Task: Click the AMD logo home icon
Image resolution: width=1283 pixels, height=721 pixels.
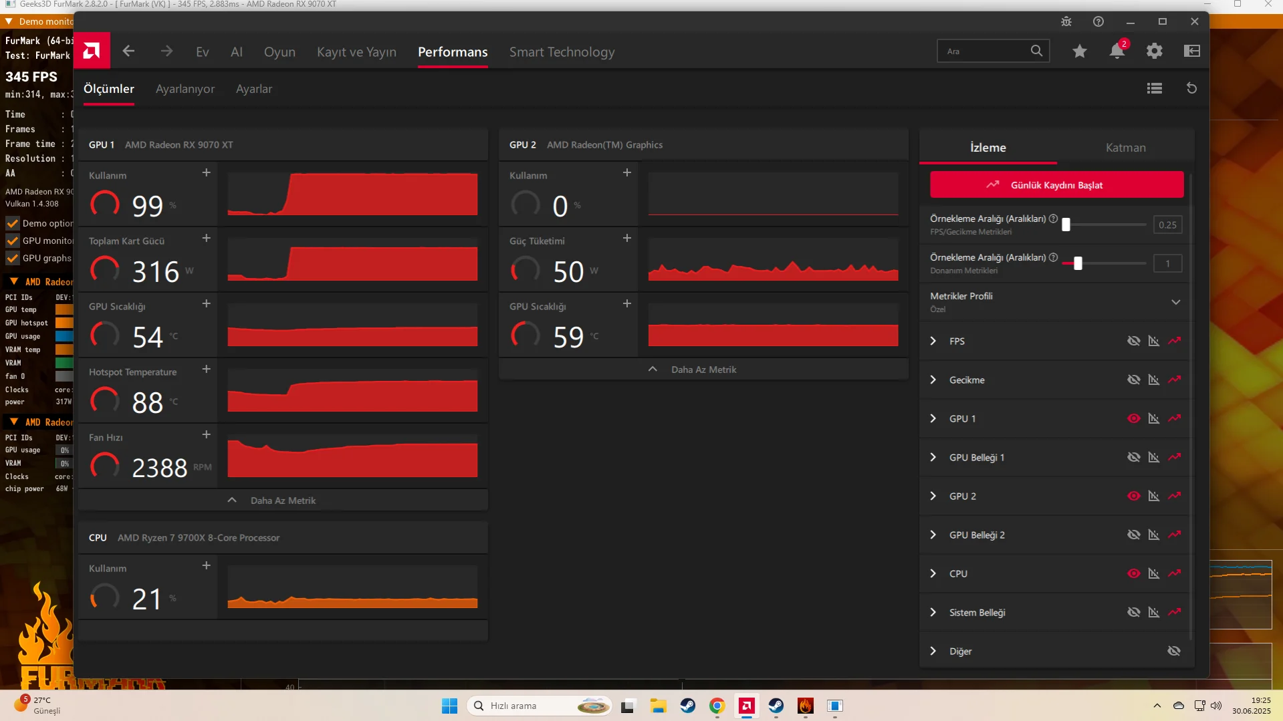Action: click(x=92, y=51)
